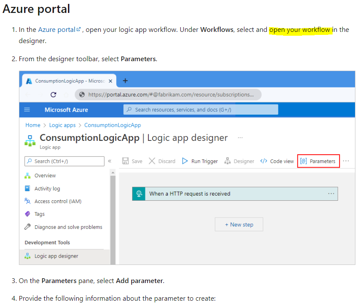The image size is (361, 305).
Task: Click the Code view brackets icon
Action: [x=264, y=161]
